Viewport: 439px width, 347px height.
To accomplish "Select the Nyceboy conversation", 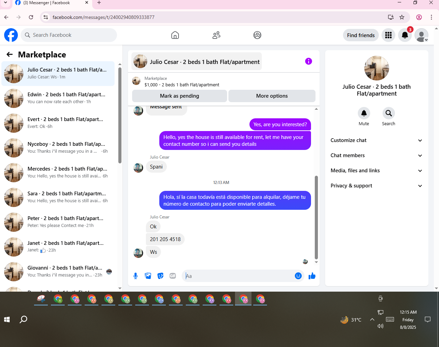I will (58, 148).
